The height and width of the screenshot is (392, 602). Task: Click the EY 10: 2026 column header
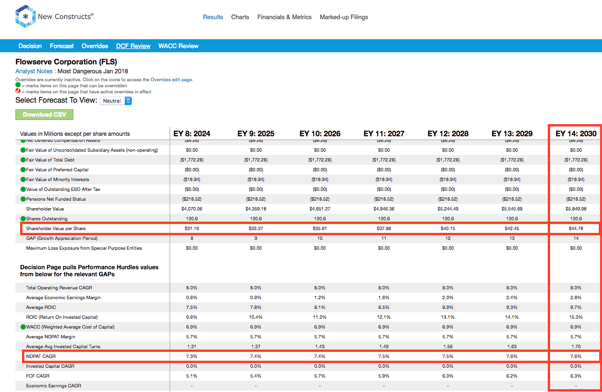pyautogui.click(x=320, y=134)
